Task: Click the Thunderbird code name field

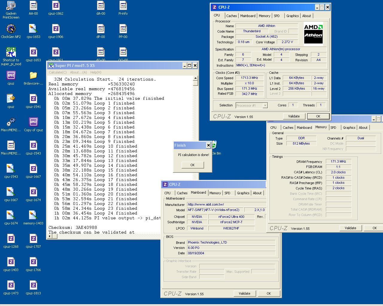Action: click(252, 31)
